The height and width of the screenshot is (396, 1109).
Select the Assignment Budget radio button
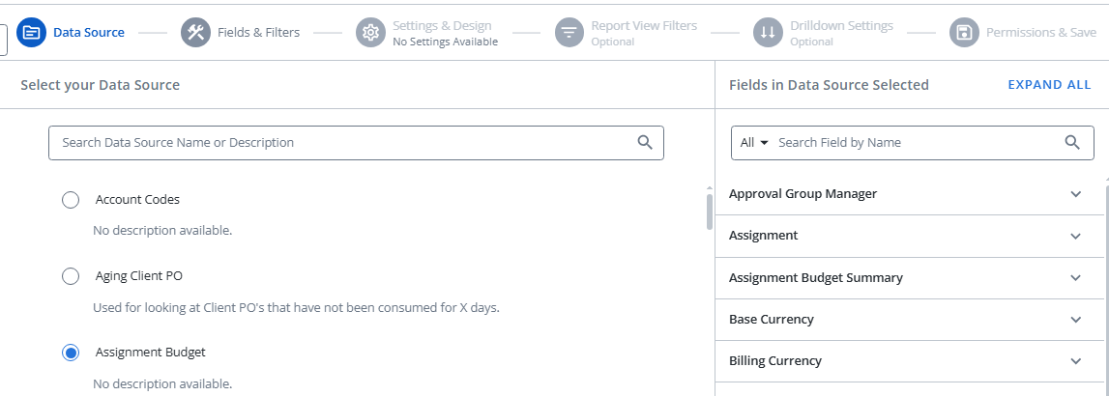coord(71,353)
